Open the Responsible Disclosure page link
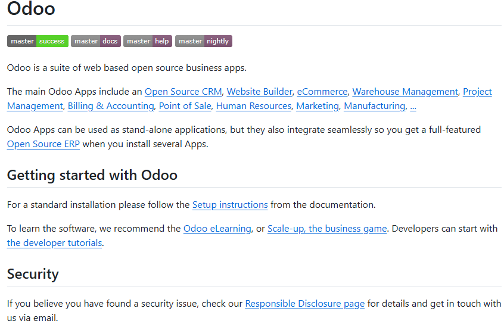This screenshot has height=324, width=504. point(304,304)
